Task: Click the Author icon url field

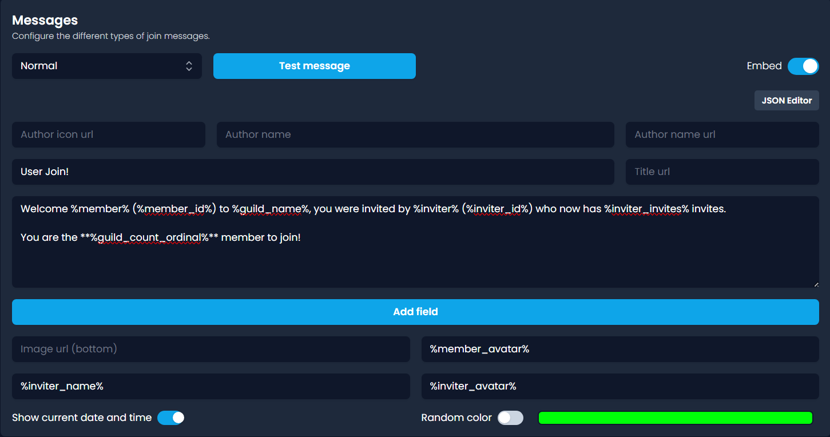Action: (108, 134)
